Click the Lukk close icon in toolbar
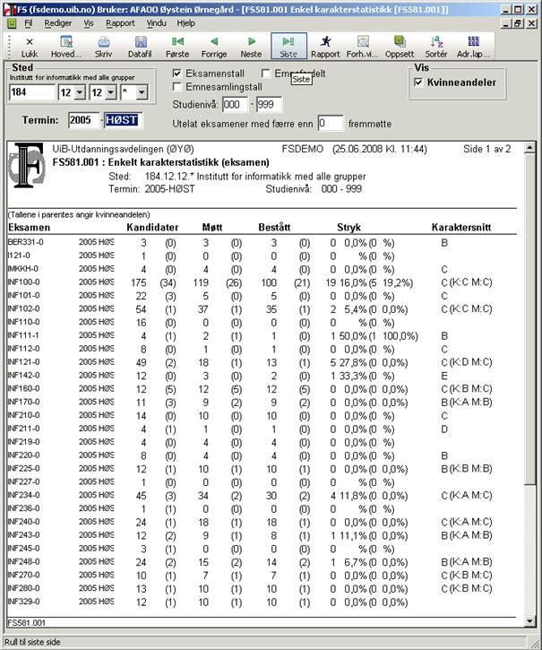The width and height of the screenshot is (542, 650). [30, 47]
